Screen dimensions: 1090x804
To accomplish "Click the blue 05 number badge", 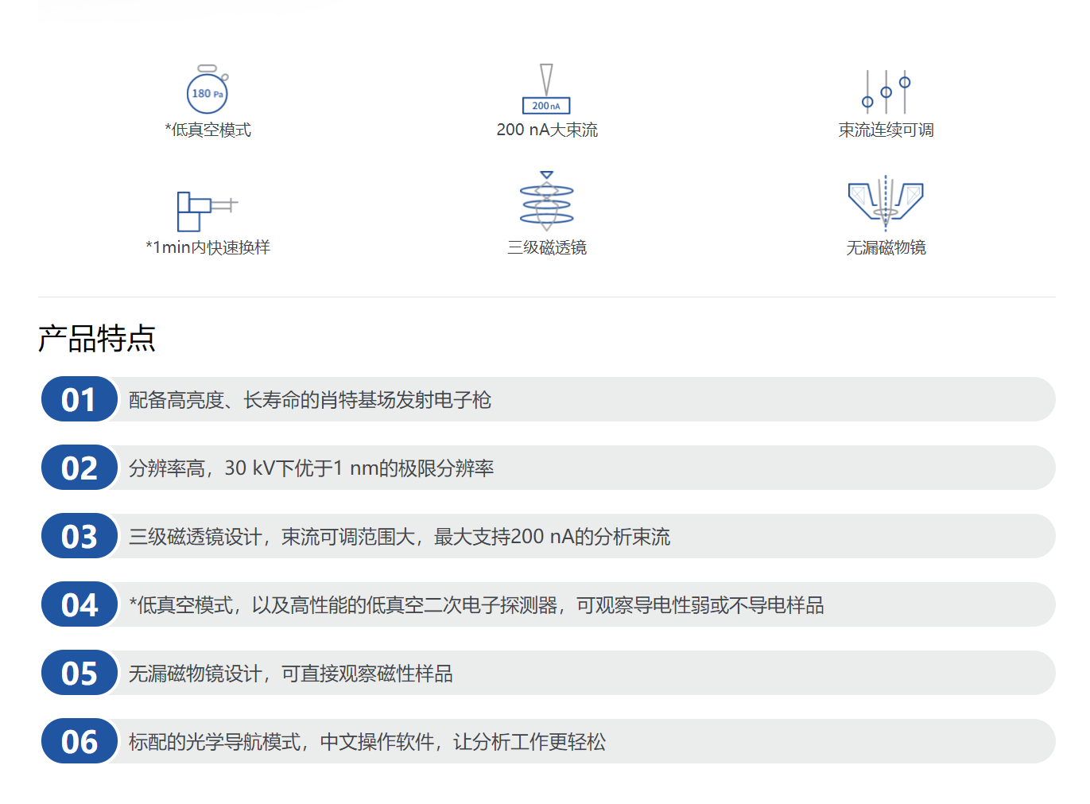I will pos(80,673).
